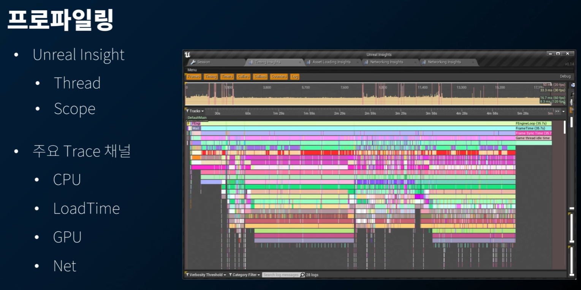Click the filter funnel icon beside Tracks
The height and width of the screenshot is (290, 581).
(x=187, y=111)
